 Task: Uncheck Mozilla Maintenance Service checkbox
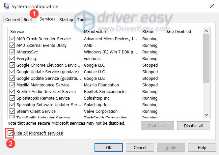[x=12, y=85]
